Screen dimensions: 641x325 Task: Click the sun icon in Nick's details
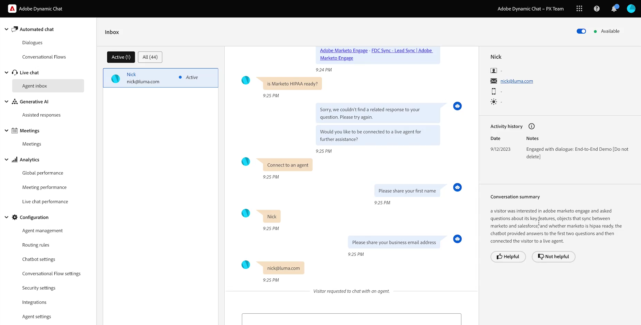point(494,102)
